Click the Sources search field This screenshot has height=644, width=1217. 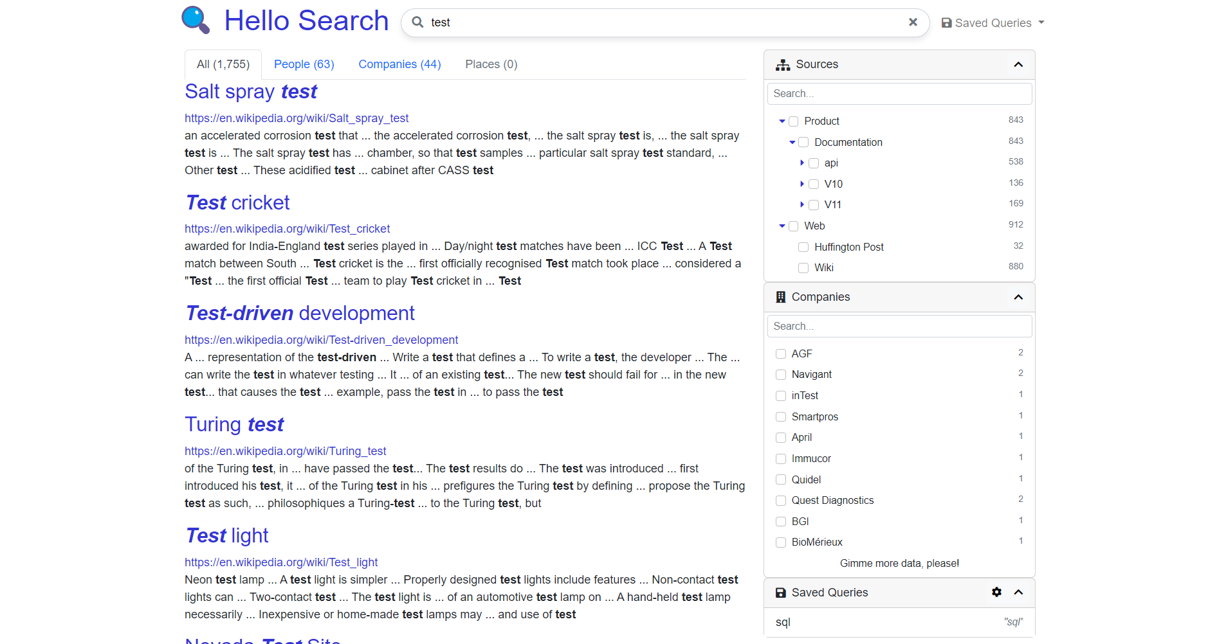point(899,93)
